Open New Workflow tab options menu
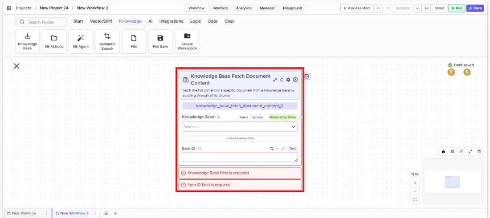The width and height of the screenshot is (490, 218). point(47,213)
